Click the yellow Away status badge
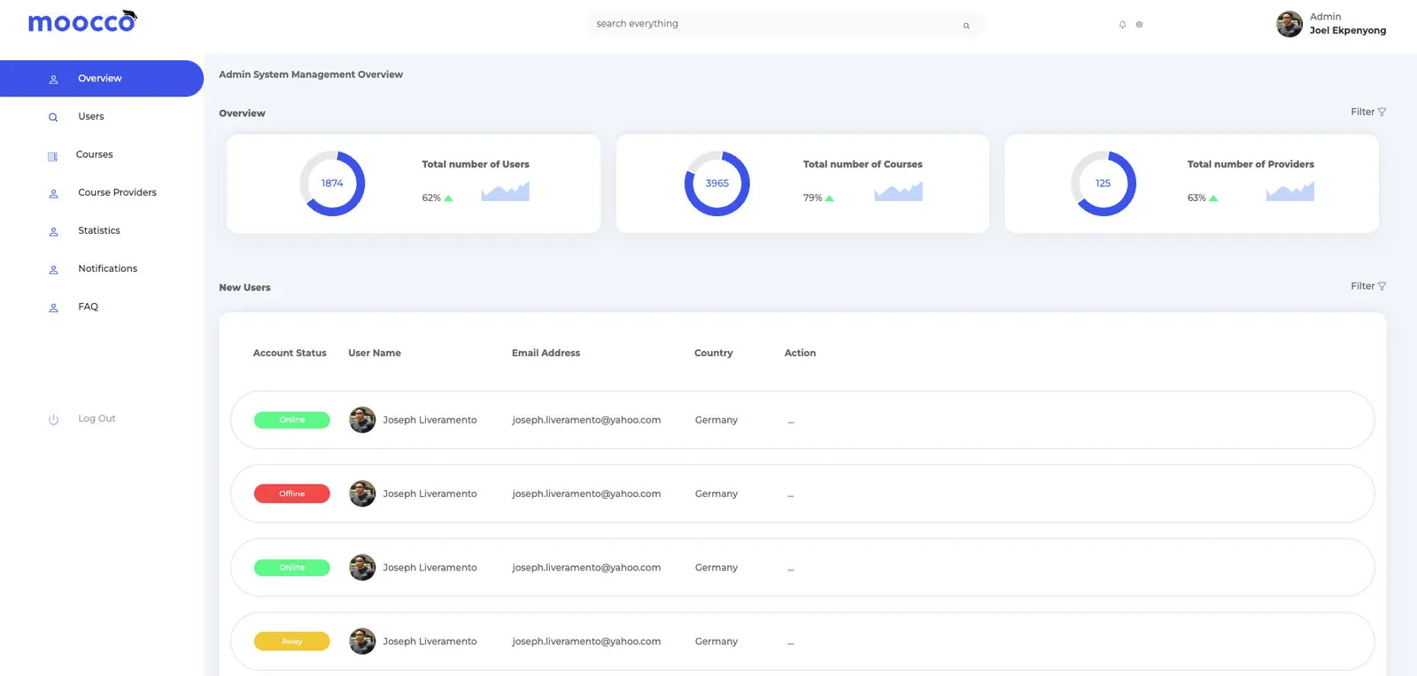This screenshot has width=1417, height=676. coord(292,641)
